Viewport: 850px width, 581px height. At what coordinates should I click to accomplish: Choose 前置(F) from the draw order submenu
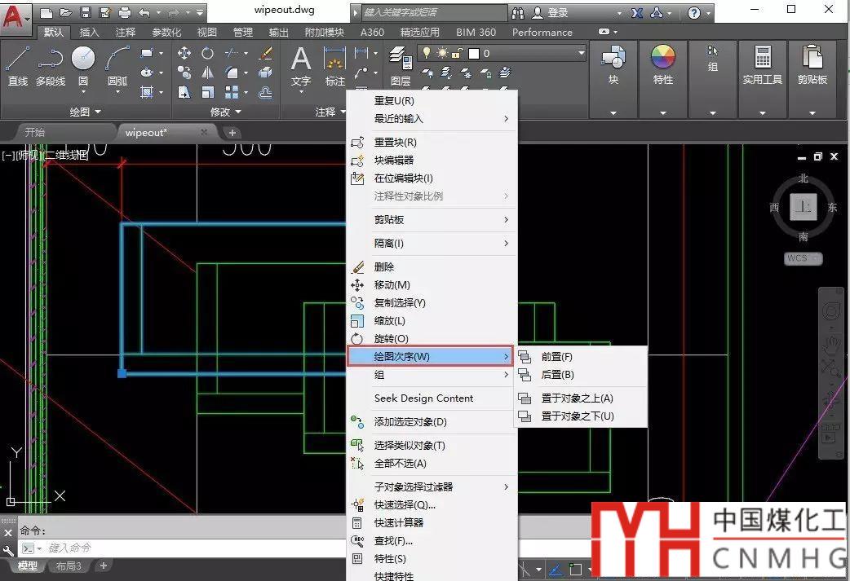(556, 357)
